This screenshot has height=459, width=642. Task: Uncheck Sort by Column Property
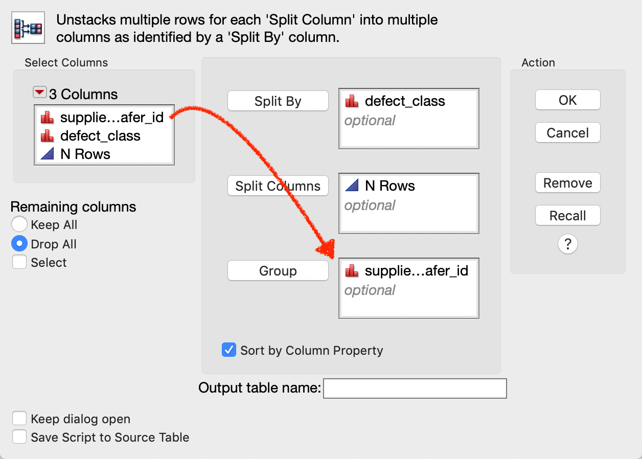(228, 350)
